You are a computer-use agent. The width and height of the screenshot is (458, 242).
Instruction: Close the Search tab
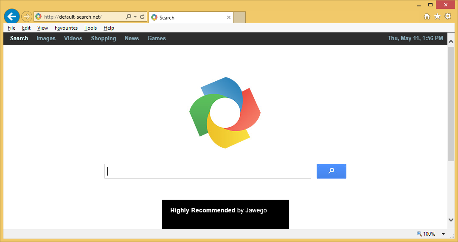pyautogui.click(x=229, y=17)
